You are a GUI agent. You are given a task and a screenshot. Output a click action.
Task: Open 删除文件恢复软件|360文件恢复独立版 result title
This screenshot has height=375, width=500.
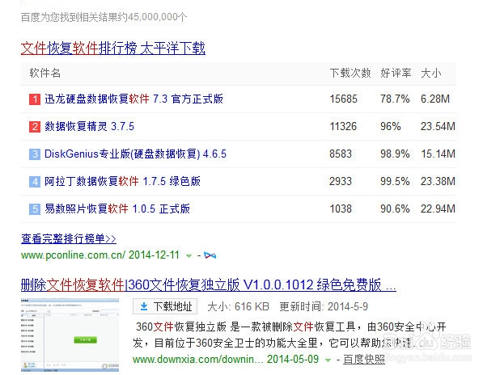tap(209, 284)
